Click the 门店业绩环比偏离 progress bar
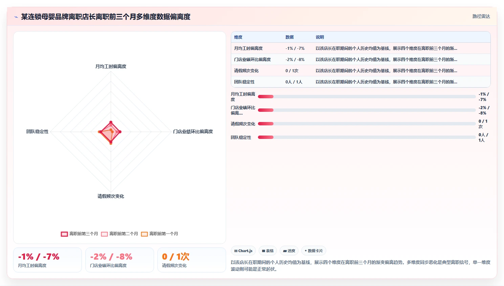 click(x=367, y=110)
